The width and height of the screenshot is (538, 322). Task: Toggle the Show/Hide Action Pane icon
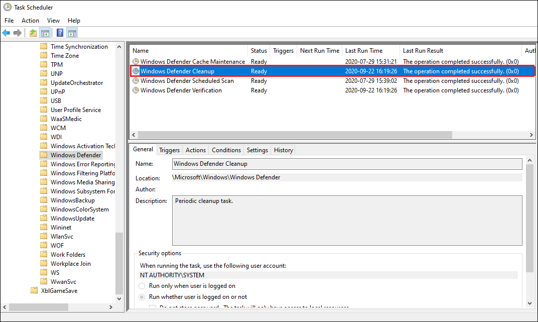[72, 33]
